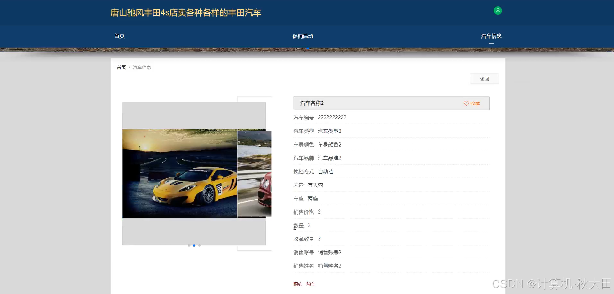Image resolution: width=614 pixels, height=294 pixels.
Task: Click the site title 唐山驰风丰田4s店 header
Action: [185, 12]
